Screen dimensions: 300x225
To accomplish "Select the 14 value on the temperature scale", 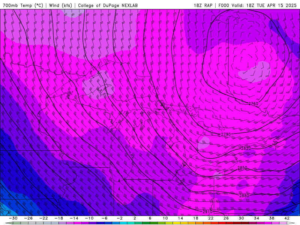I will click(180, 218).
